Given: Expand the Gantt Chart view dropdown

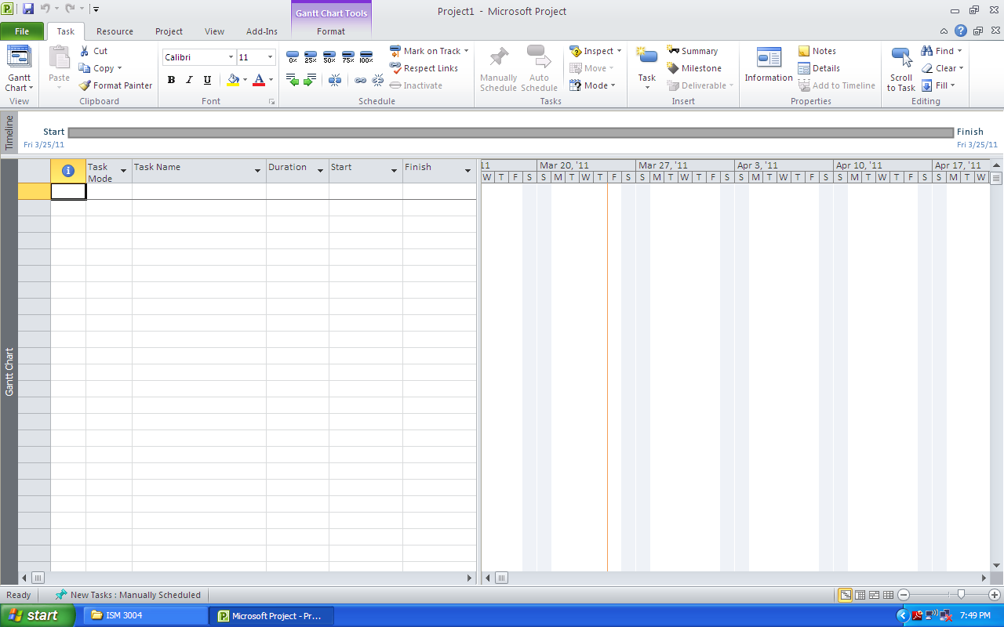Looking at the screenshot, I should (19, 83).
